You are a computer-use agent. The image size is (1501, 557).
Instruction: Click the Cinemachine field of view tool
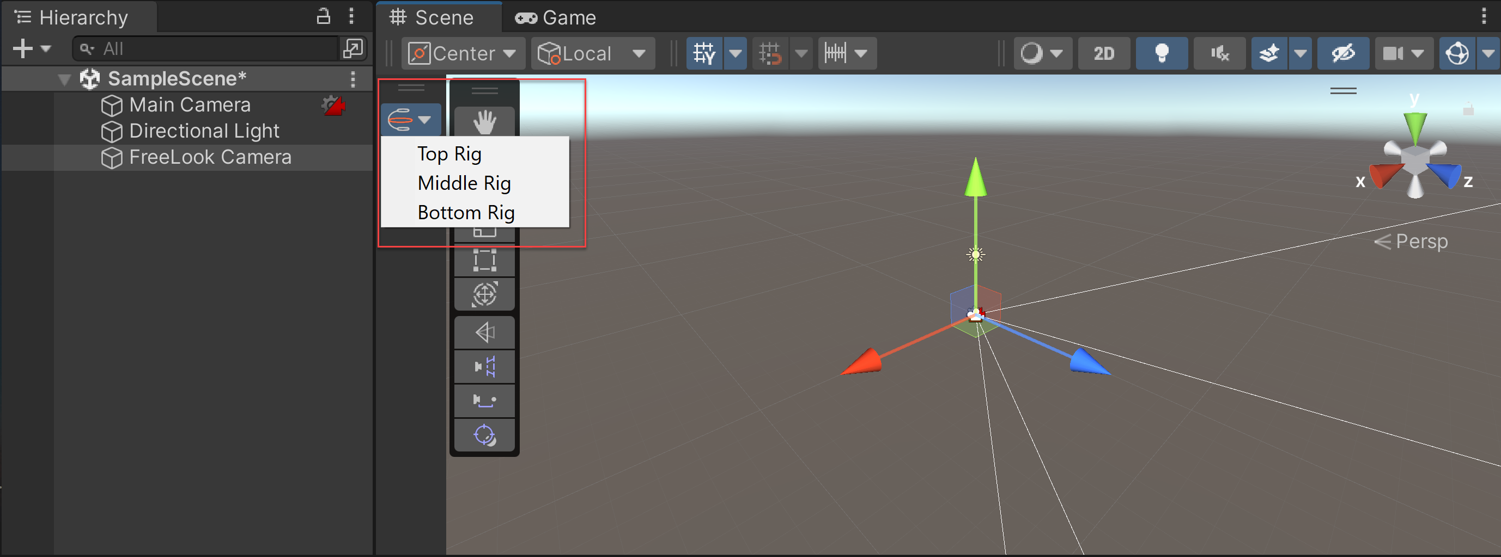pyautogui.click(x=484, y=333)
